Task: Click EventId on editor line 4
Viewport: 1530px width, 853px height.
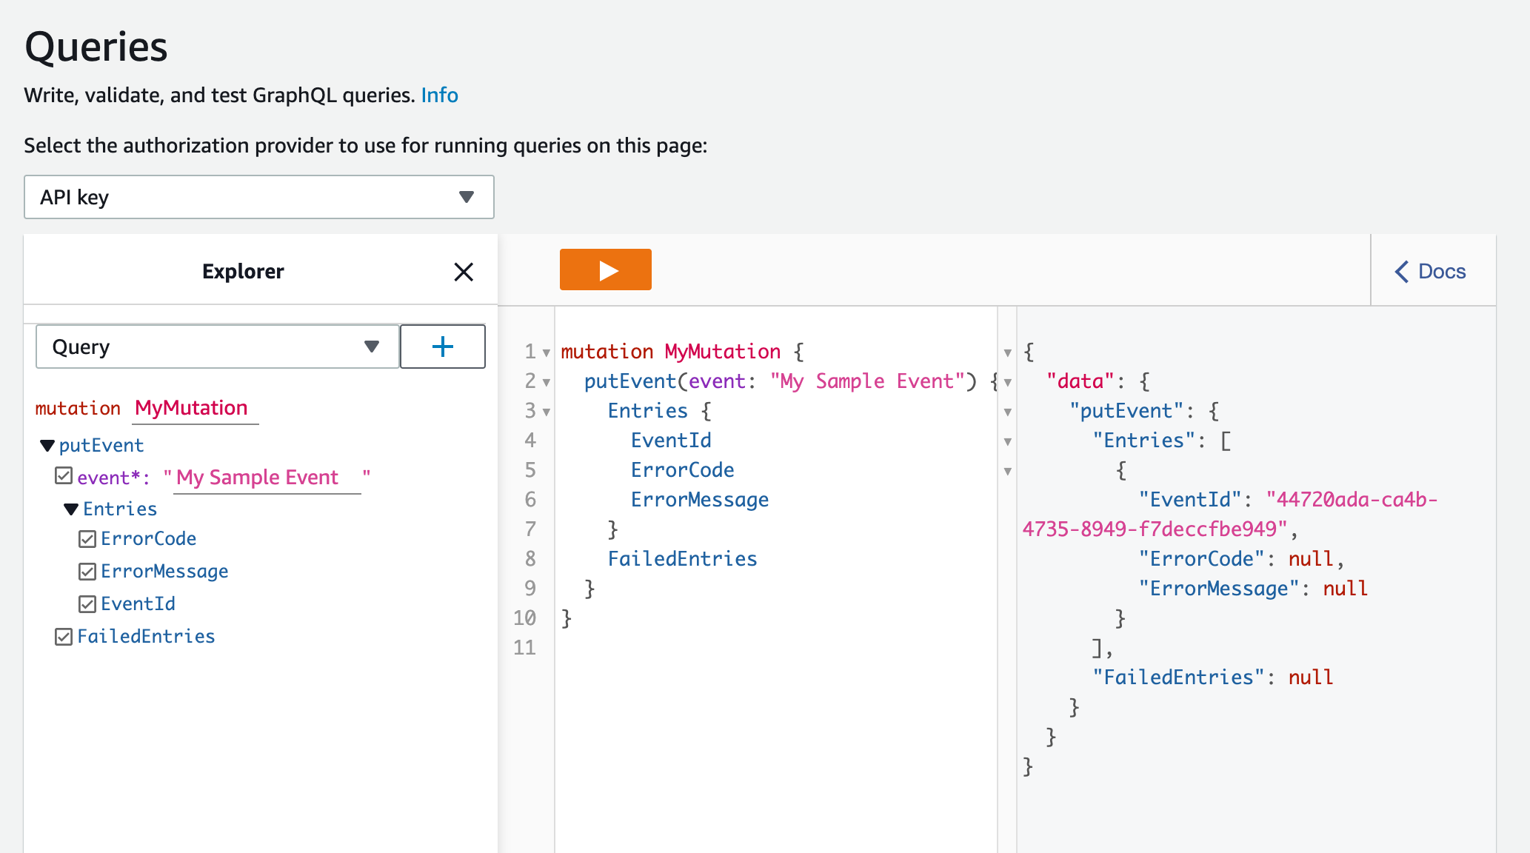Action: (671, 440)
